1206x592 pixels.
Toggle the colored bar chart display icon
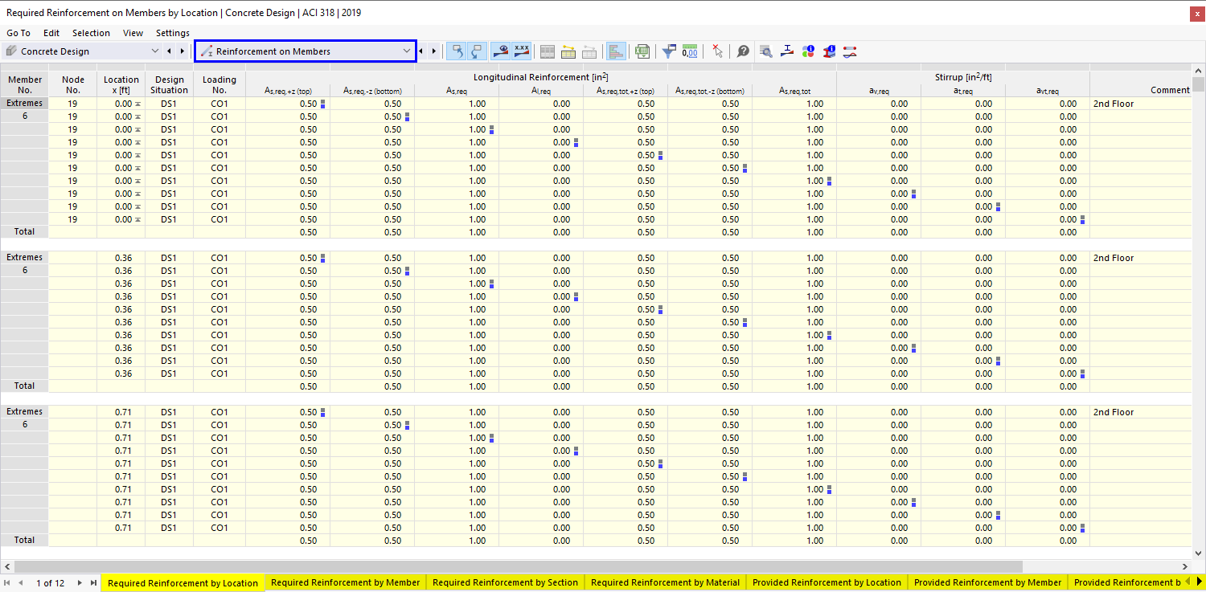(x=616, y=51)
